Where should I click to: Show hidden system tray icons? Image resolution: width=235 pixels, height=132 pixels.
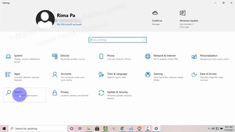click(x=209, y=129)
